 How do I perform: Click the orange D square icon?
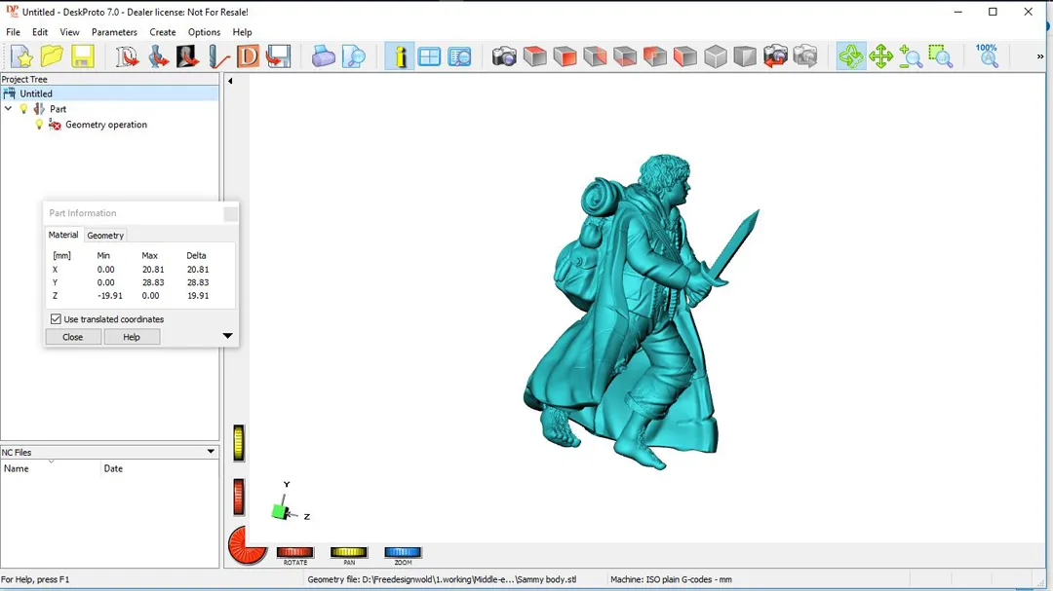[x=248, y=56]
